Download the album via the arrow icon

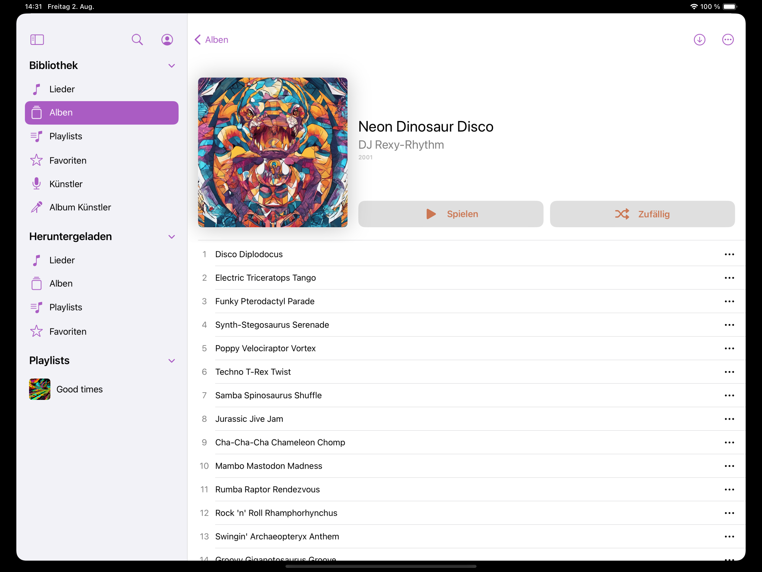tap(699, 40)
